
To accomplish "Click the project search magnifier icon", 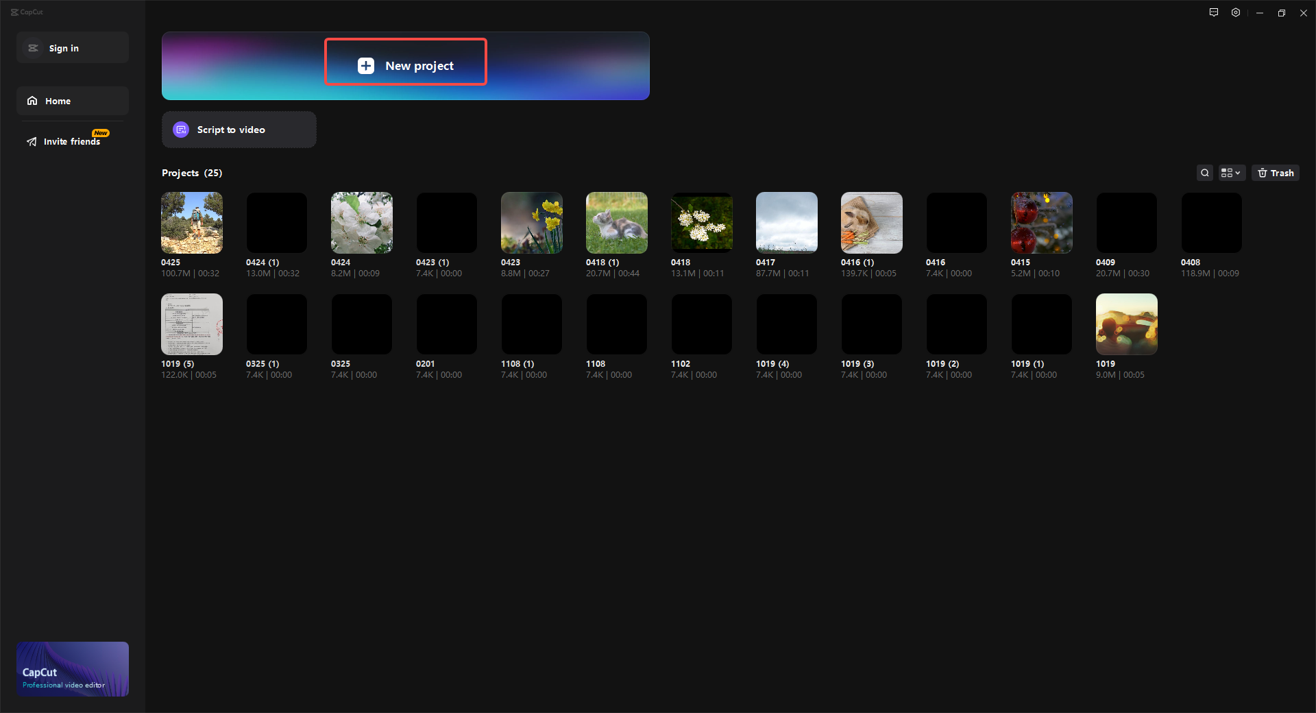I will [x=1205, y=173].
